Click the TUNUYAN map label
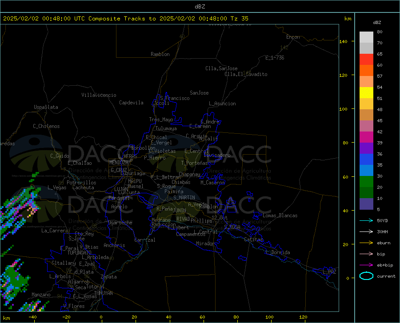 tap(103, 293)
